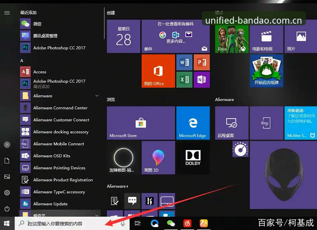The image size is (317, 230).
Task: Click the Windows Start button
Action: [x=7, y=223]
